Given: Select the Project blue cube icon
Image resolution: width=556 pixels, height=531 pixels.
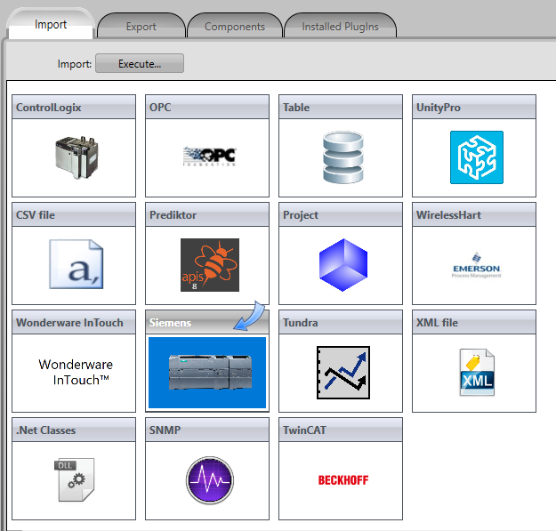Looking at the screenshot, I should [x=342, y=265].
